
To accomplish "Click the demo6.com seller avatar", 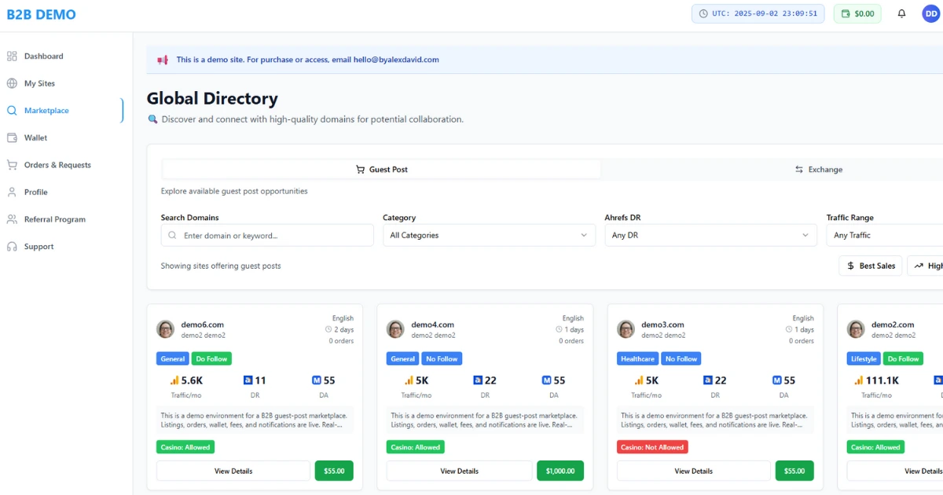I will 166,329.
